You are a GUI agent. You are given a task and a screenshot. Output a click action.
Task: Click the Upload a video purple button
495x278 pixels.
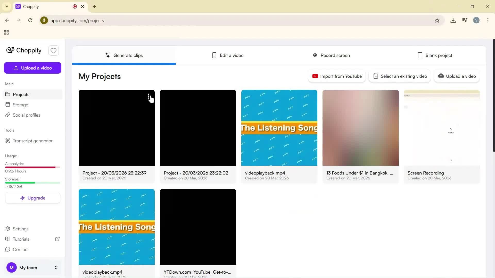click(32, 68)
